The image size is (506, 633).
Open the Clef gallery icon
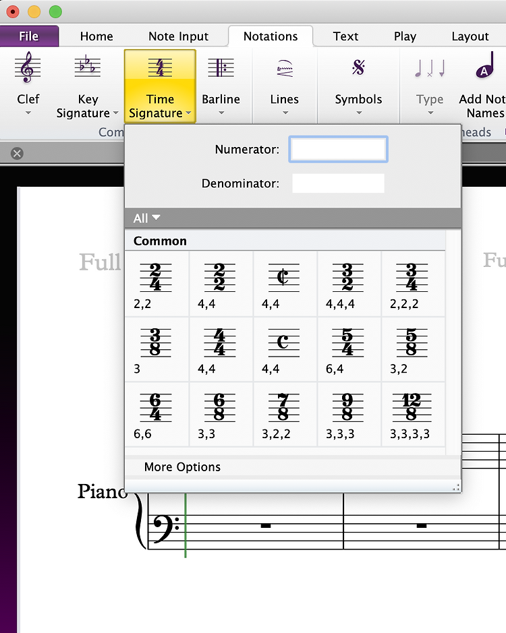pos(28,67)
